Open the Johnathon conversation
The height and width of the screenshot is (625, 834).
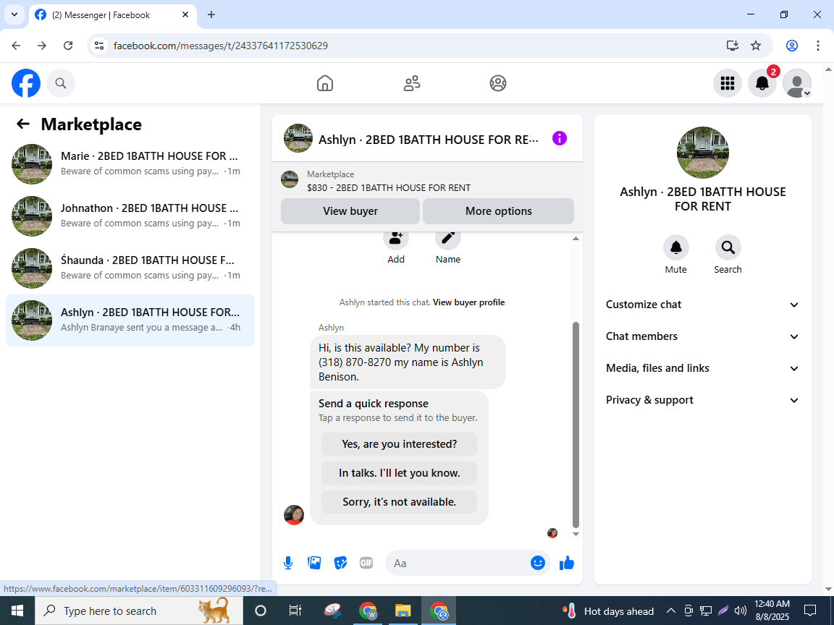click(x=130, y=216)
